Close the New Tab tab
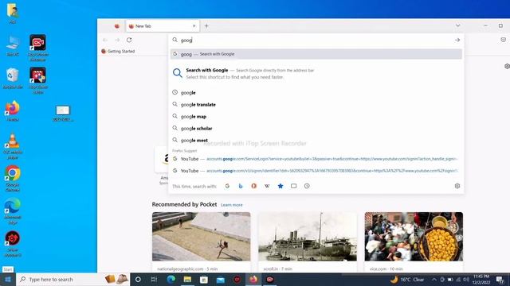Screen dimensions: 510x286 [194, 26]
